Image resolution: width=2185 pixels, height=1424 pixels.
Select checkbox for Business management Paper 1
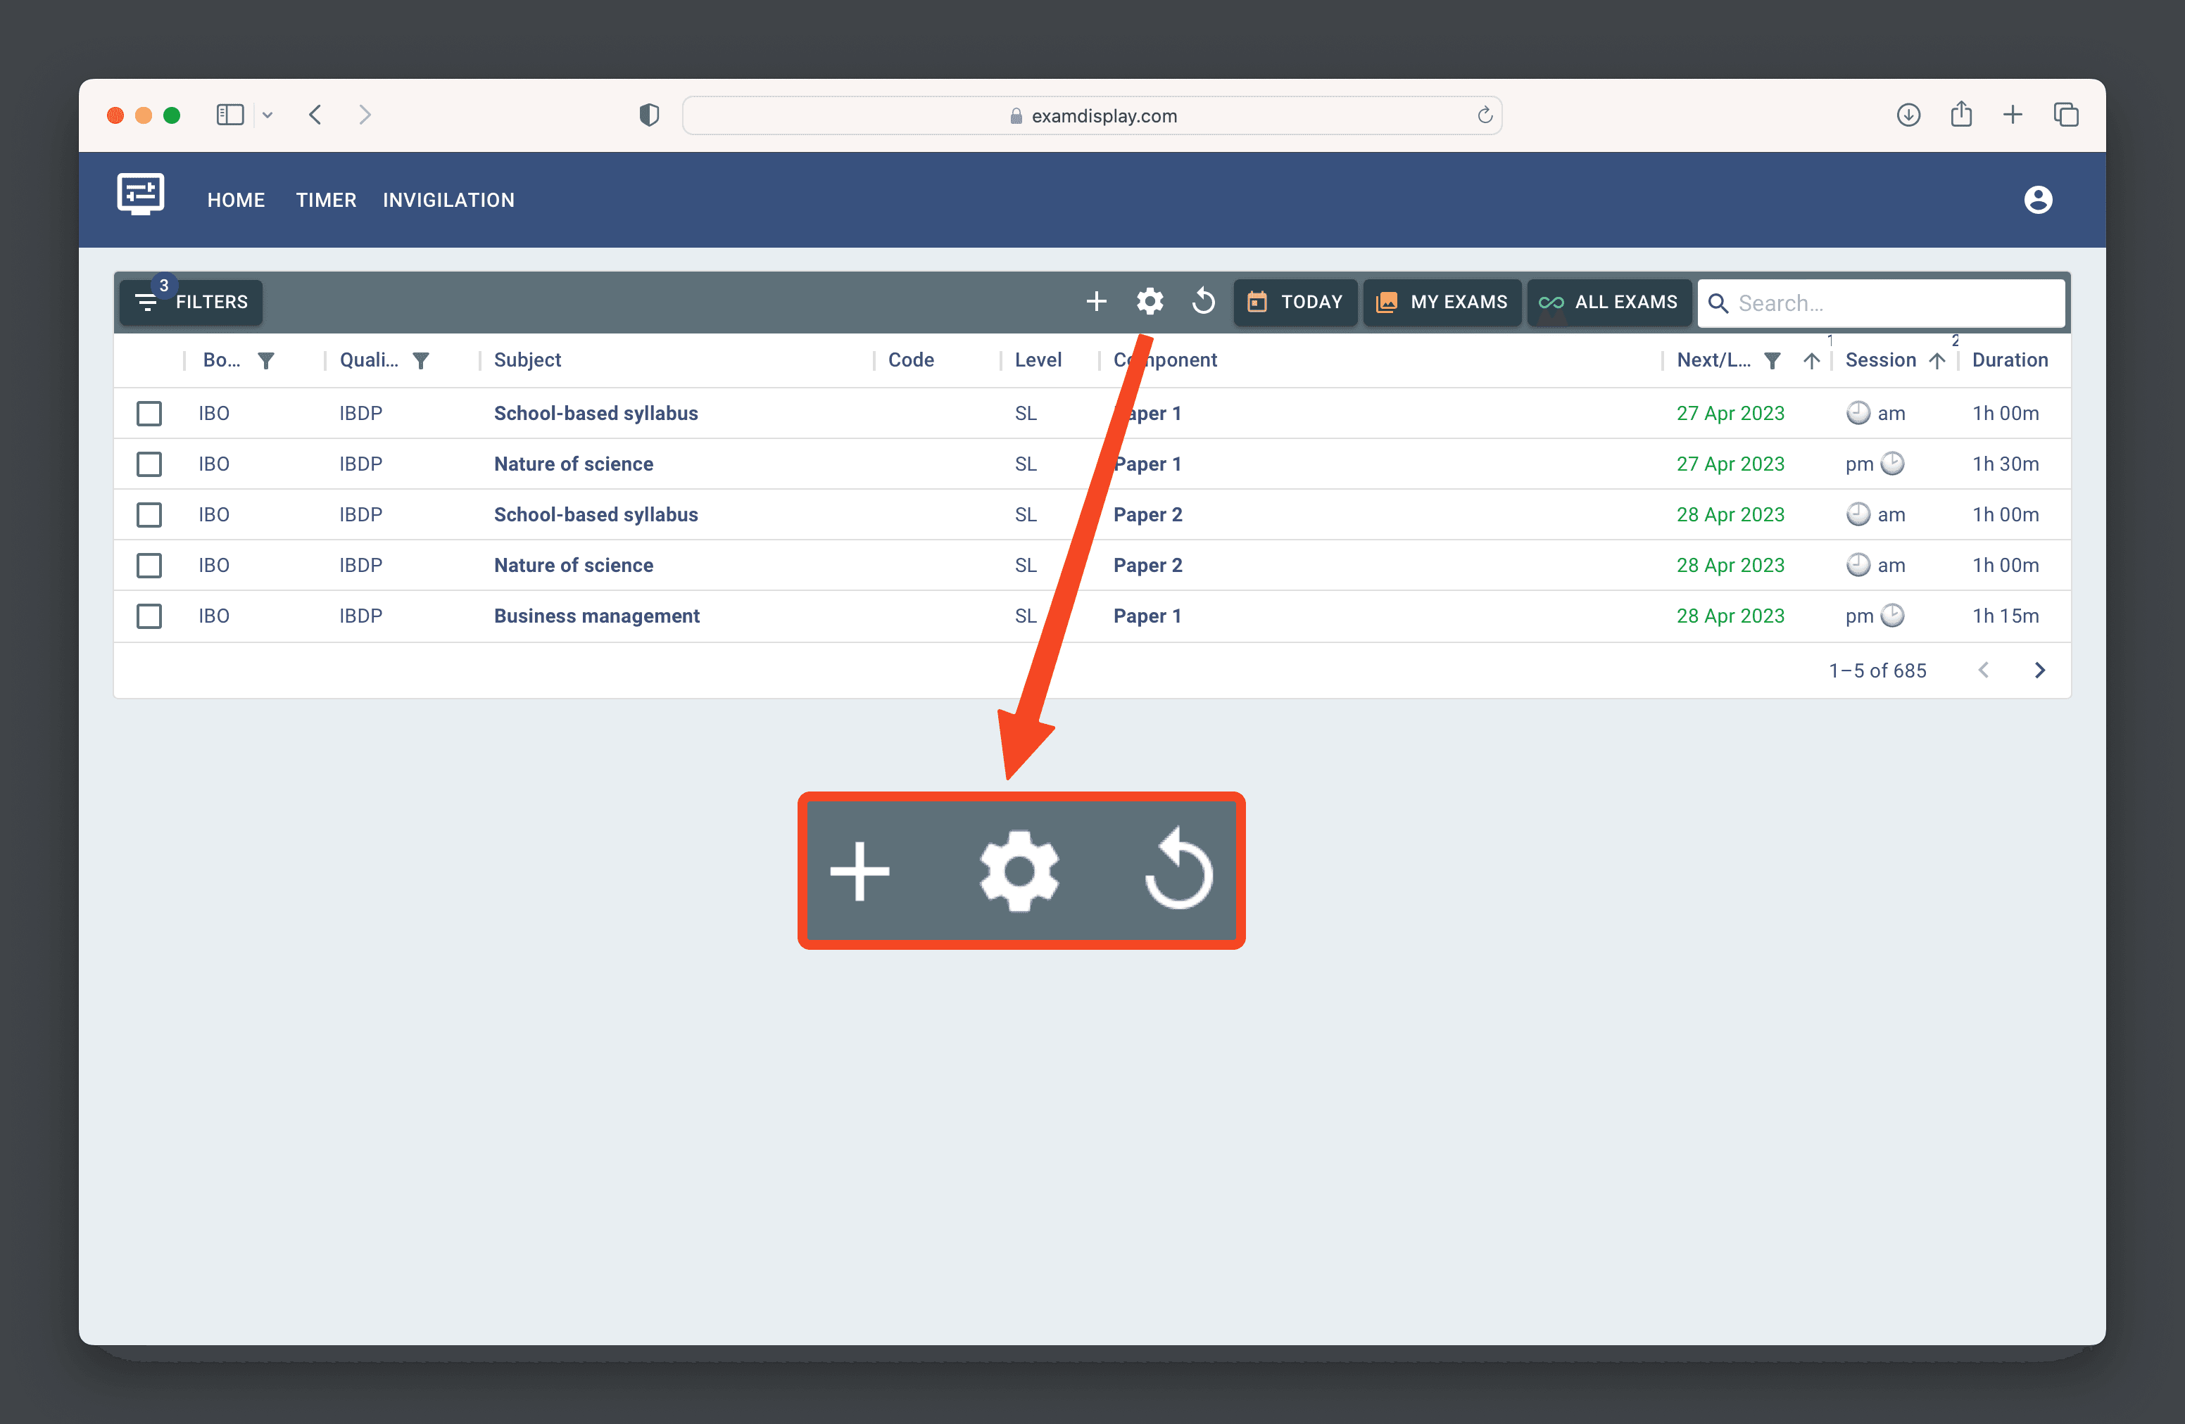click(149, 616)
